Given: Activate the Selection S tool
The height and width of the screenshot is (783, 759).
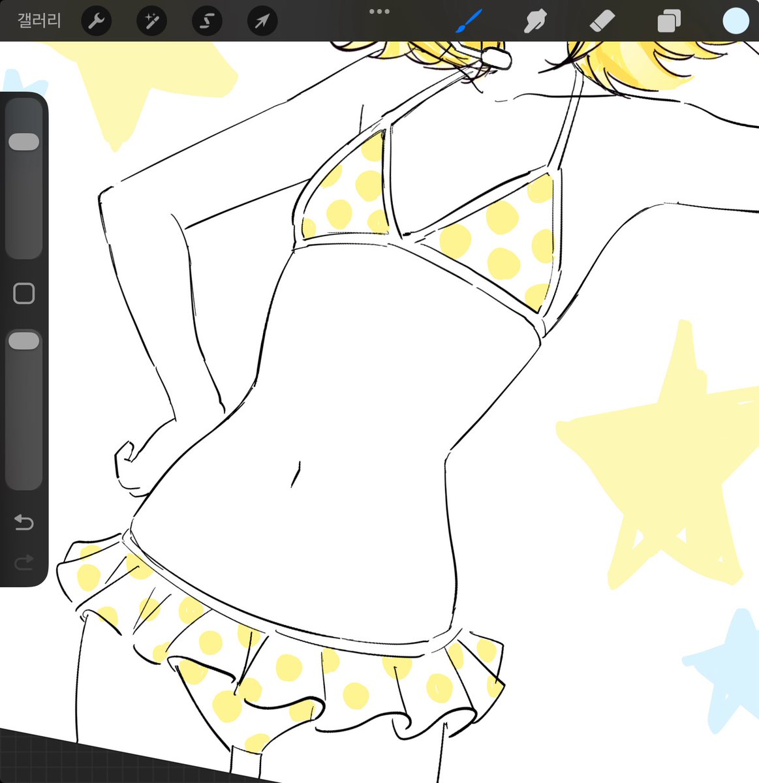Looking at the screenshot, I should (x=207, y=22).
